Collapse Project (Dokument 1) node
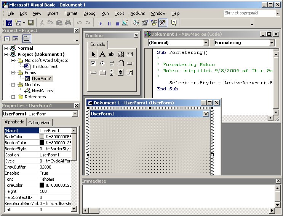Screen dimensions: 283x216 coord(6,54)
